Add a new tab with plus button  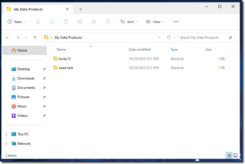(x=81, y=9)
